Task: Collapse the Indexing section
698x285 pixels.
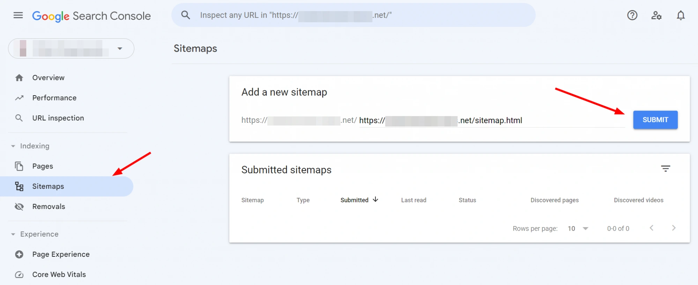Action: pos(13,146)
